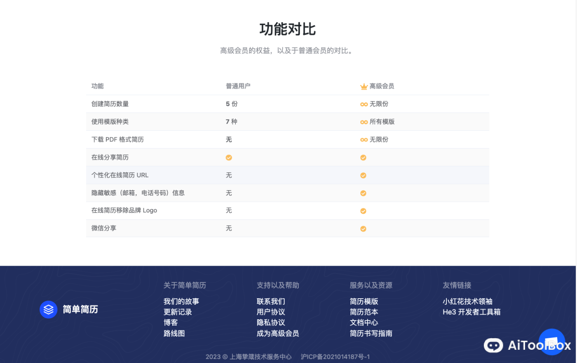The image size is (577, 363).
Task: Click the 简单简历 logo icon
Action: click(48, 309)
